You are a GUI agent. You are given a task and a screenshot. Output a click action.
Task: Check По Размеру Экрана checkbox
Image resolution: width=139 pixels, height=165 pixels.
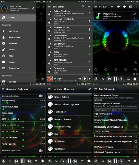(x=136, y=147)
